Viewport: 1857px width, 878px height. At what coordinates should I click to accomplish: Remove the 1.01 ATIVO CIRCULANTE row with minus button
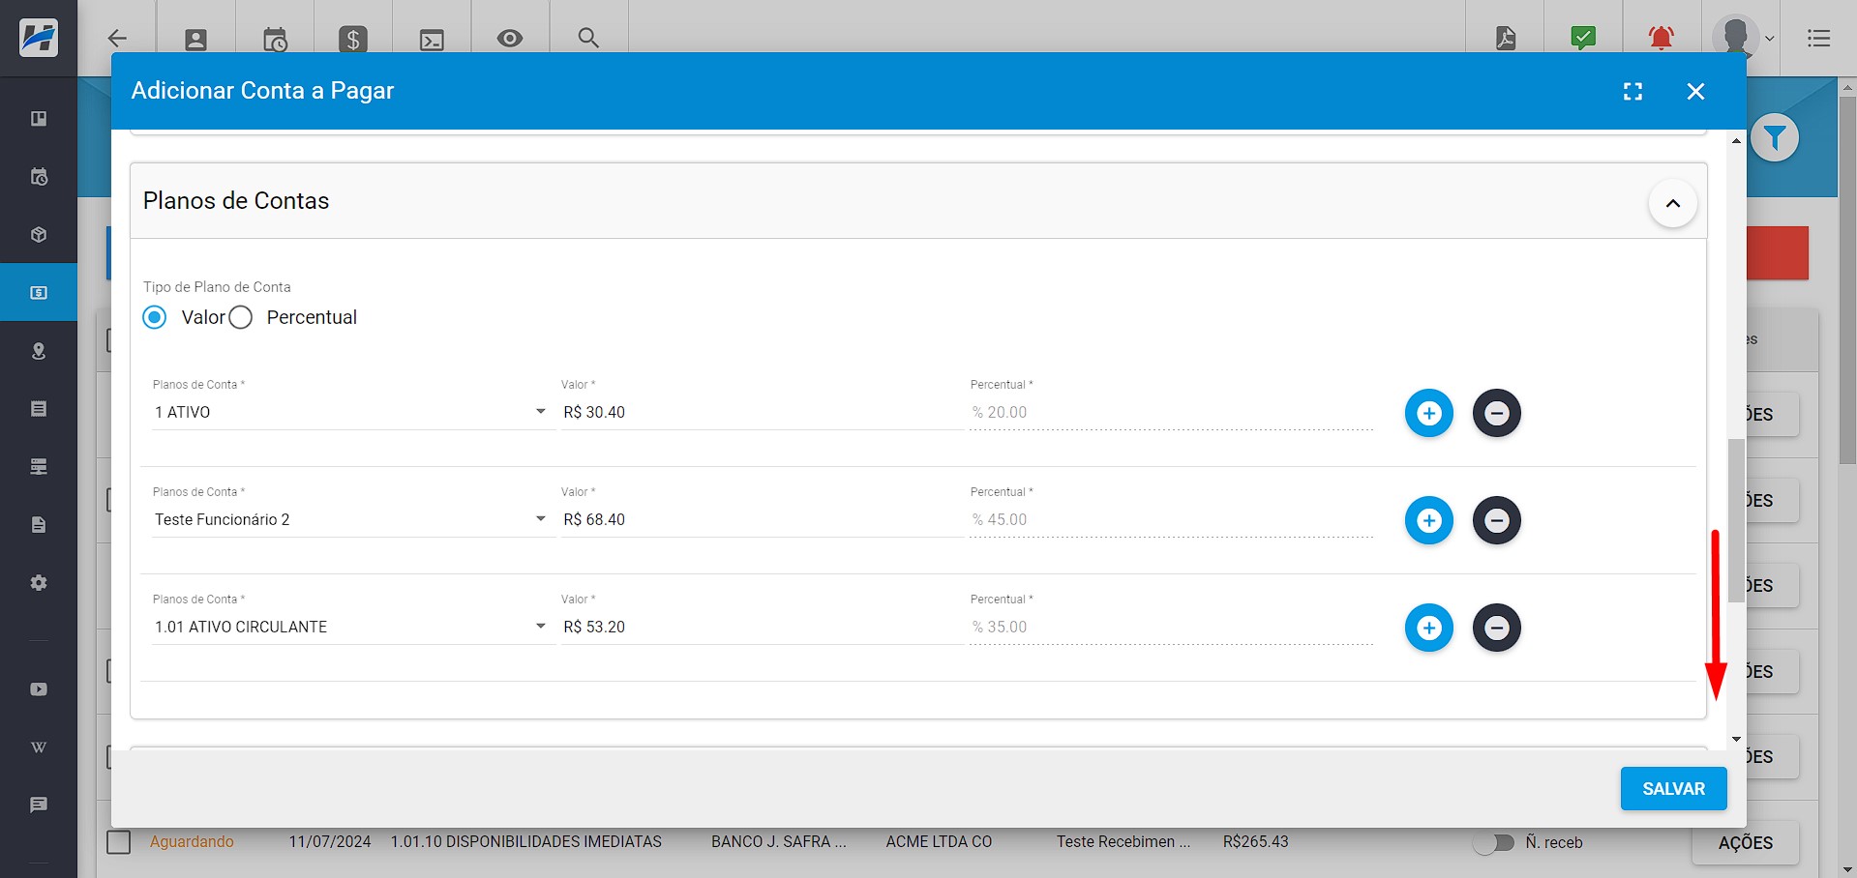1497,628
